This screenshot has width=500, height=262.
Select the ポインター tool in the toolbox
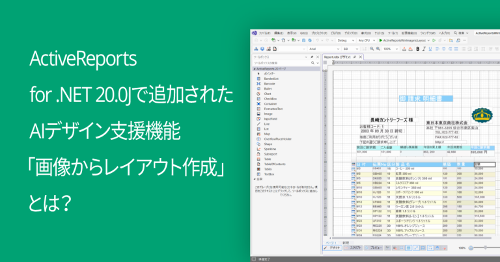tap(269, 73)
